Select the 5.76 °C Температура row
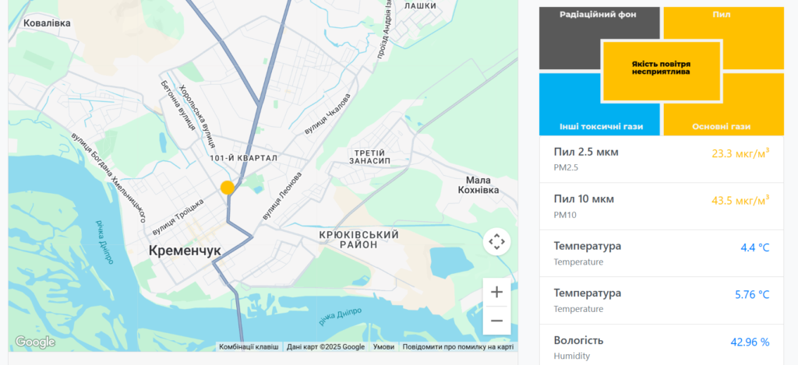The height and width of the screenshot is (365, 798). [x=661, y=300]
